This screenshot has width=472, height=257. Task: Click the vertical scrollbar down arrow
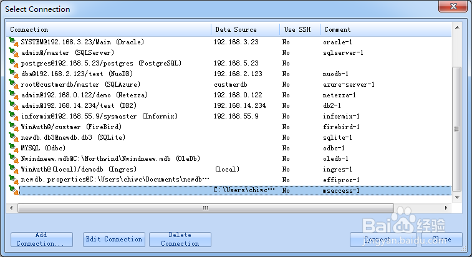click(x=457, y=198)
